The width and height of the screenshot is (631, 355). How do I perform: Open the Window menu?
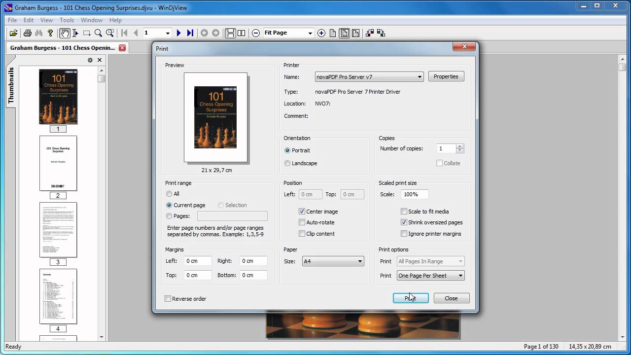[92, 20]
